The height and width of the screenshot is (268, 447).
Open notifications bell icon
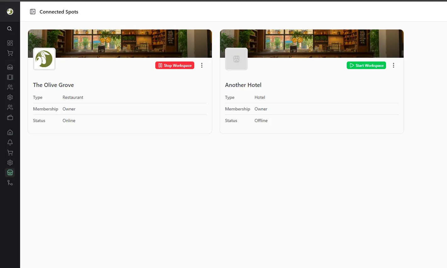(x=10, y=142)
